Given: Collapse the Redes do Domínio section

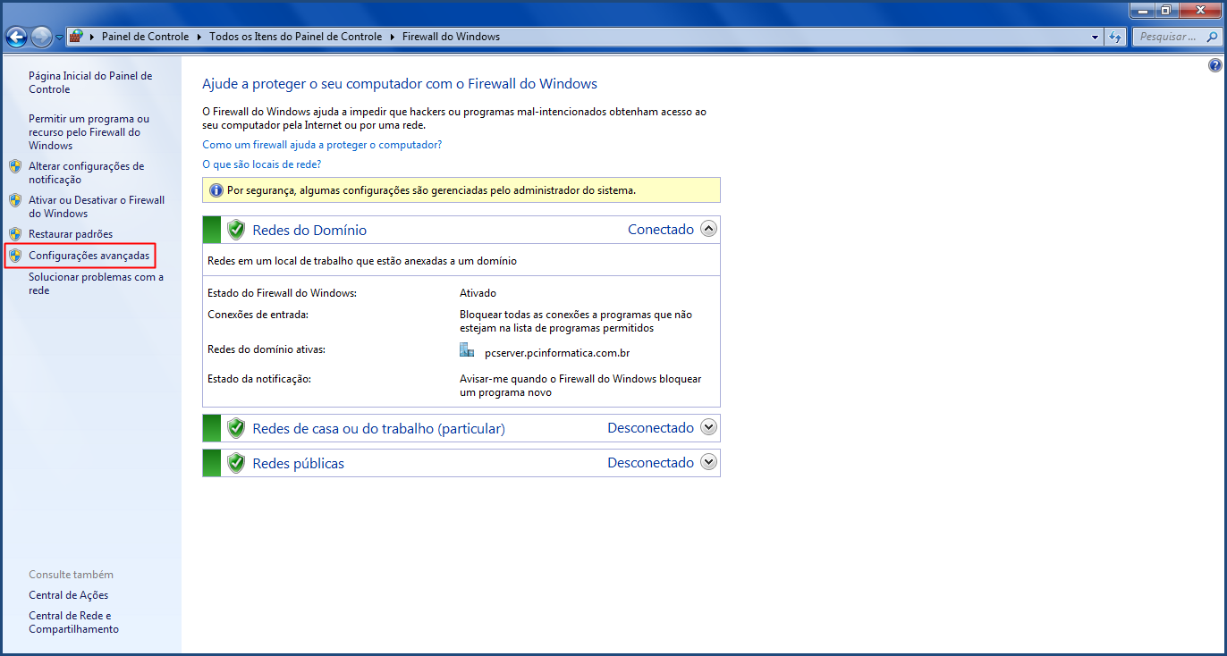Looking at the screenshot, I should coord(709,229).
